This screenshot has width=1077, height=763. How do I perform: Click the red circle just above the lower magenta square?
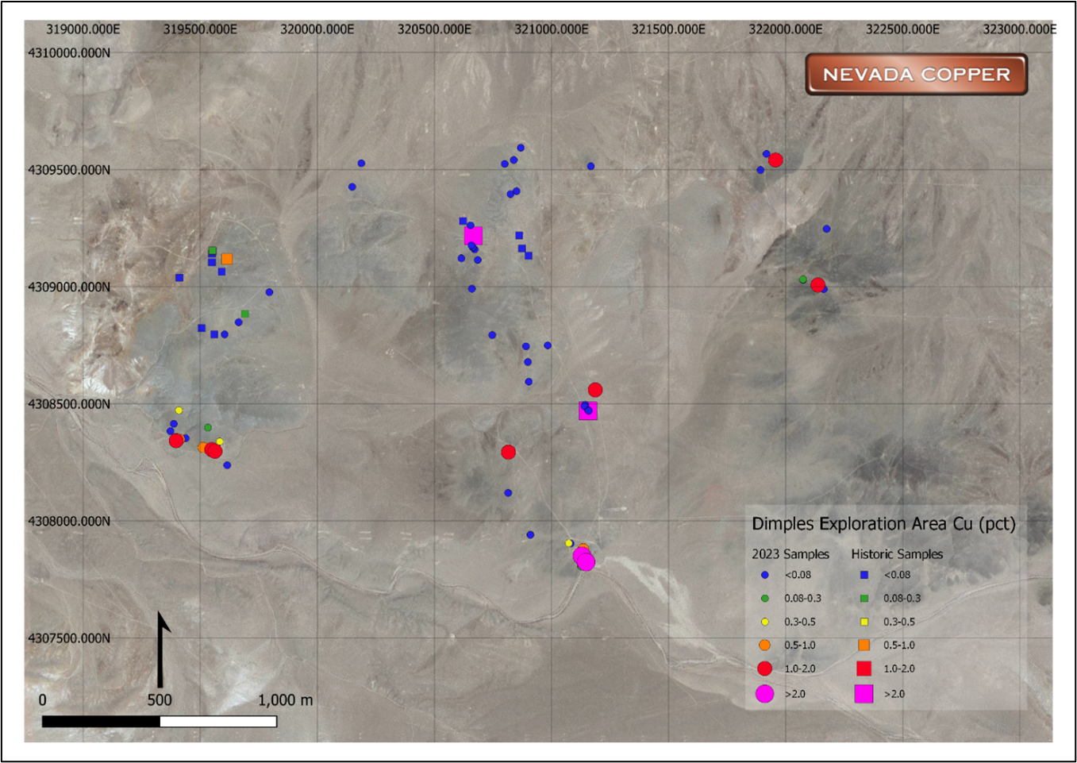pos(595,390)
